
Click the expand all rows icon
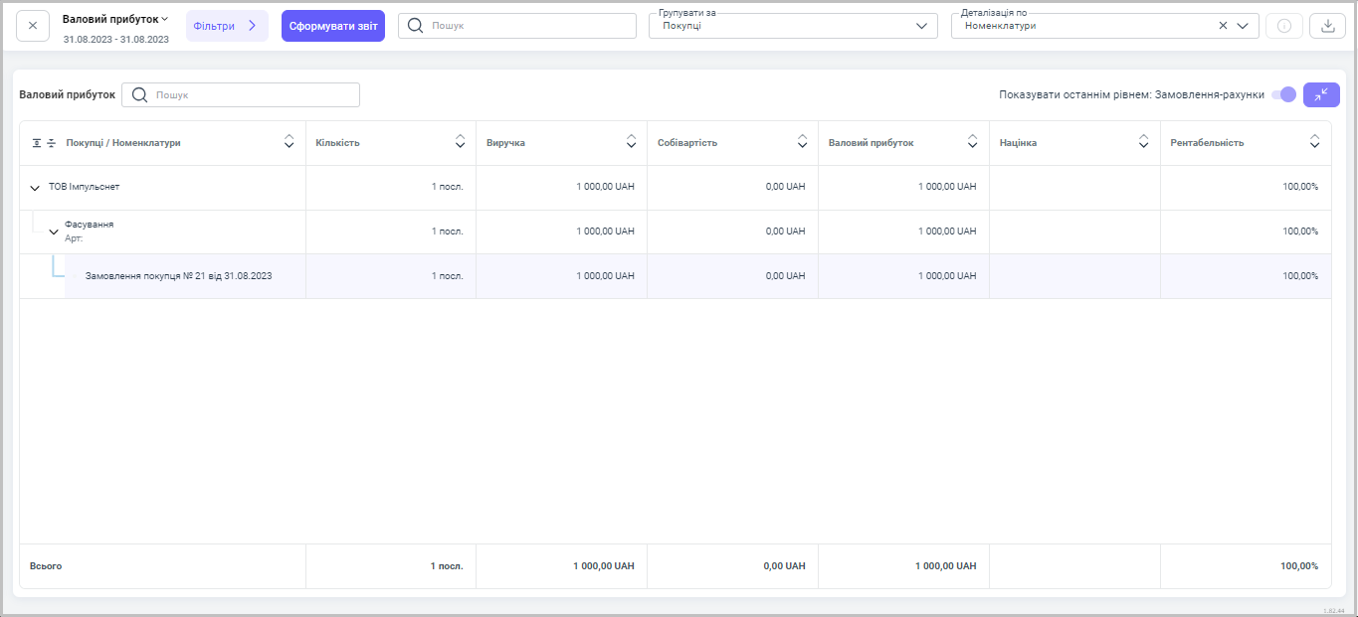point(37,143)
